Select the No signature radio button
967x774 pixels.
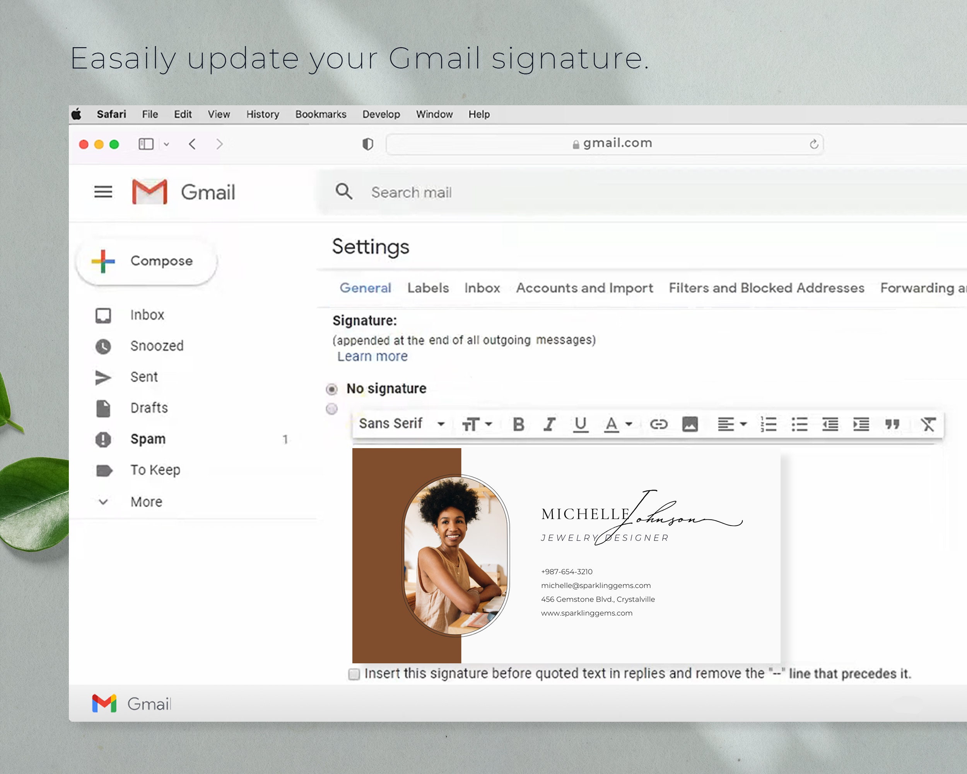point(332,389)
